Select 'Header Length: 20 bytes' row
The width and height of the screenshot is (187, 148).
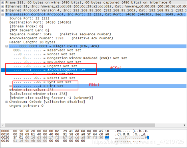tap(32, 42)
